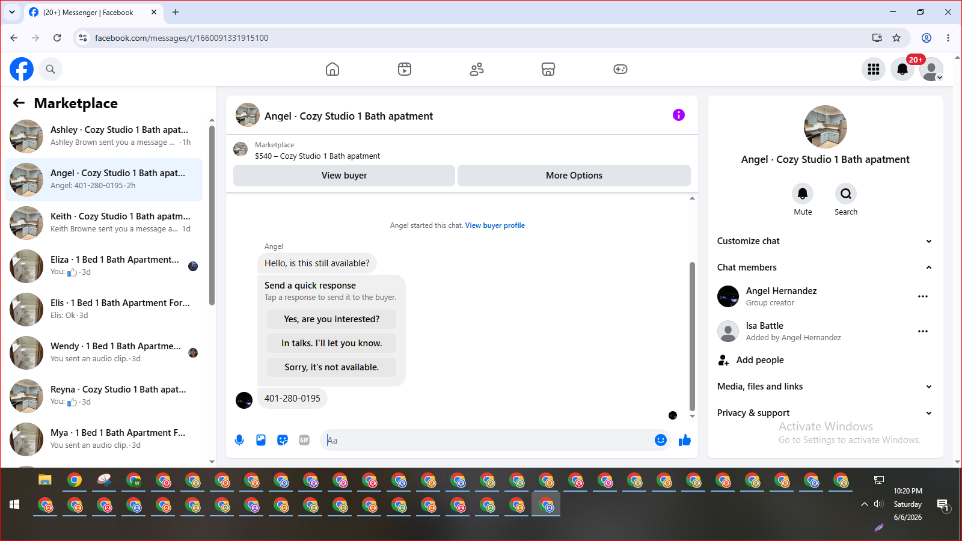The image size is (962, 541).
Task: Click the chat messages scrollbar
Action: 692,336
